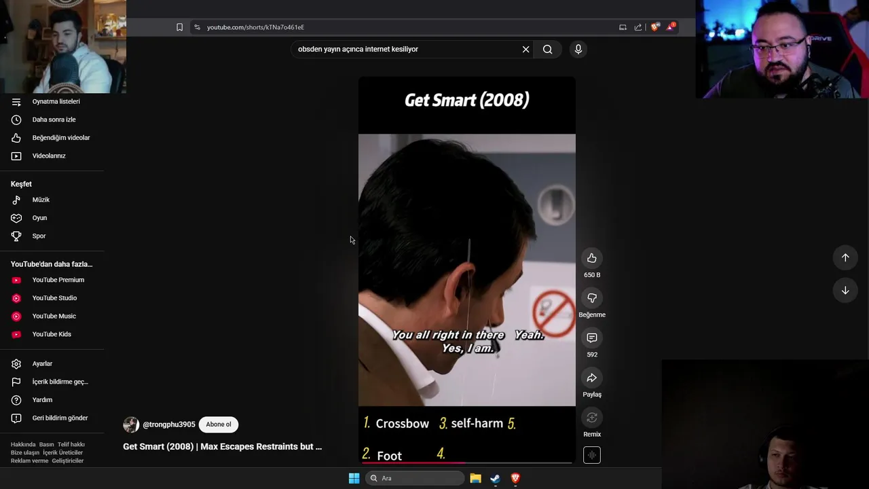Open the comments button showing 592

592,338
